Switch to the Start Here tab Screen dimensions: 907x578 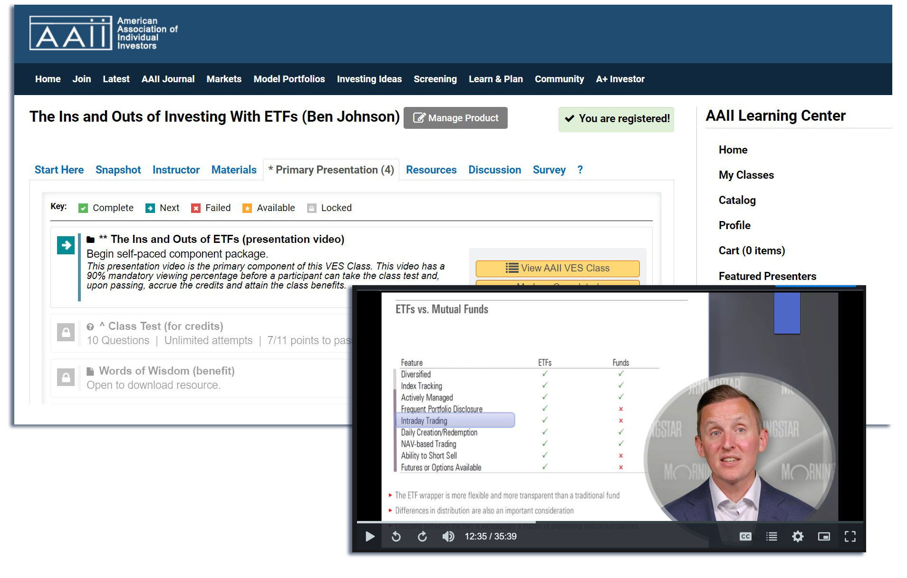coord(59,170)
